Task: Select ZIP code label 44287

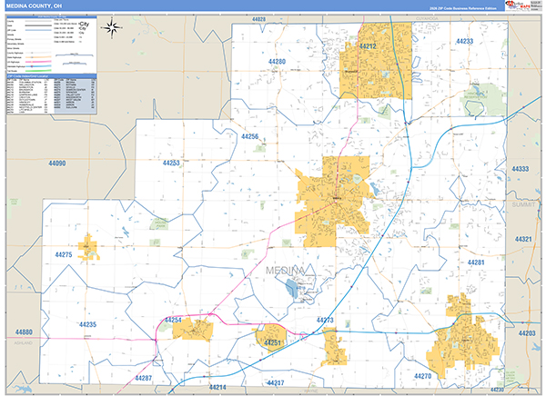Action: pyautogui.click(x=143, y=378)
